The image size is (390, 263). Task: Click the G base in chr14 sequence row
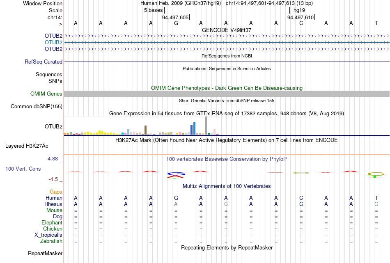[x=176, y=23]
